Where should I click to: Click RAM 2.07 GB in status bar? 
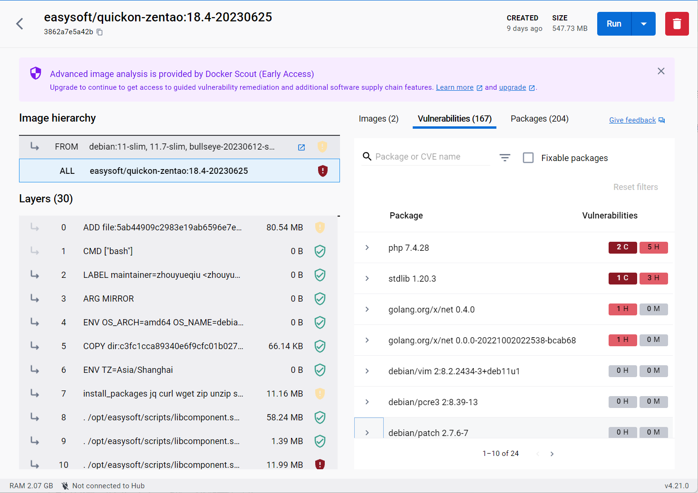(x=31, y=486)
